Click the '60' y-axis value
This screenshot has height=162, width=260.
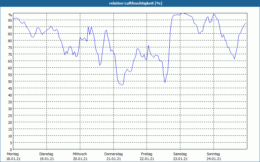coord(10,68)
